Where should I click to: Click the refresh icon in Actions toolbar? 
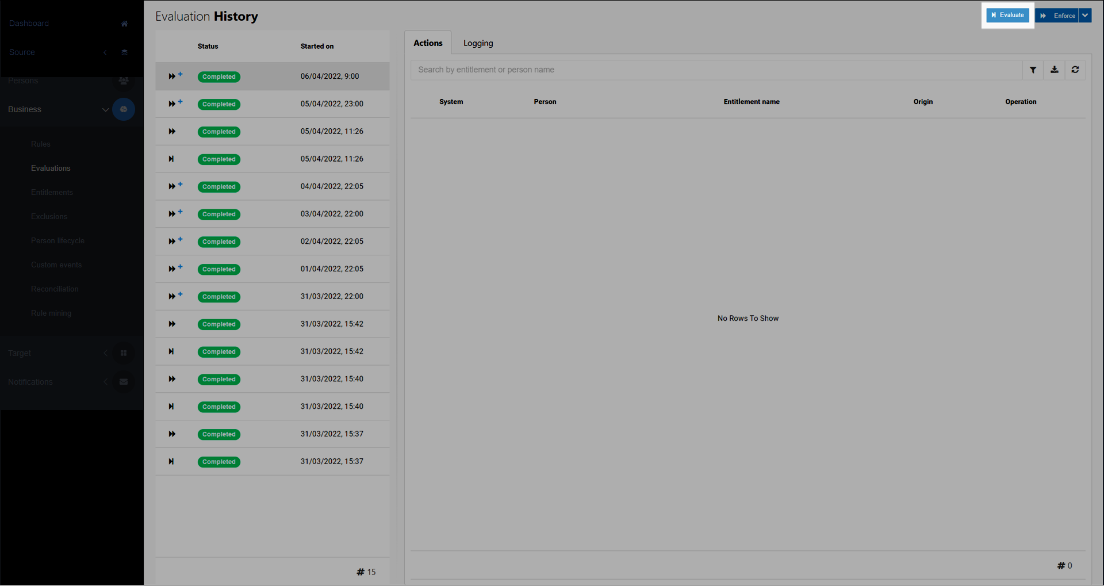coord(1075,70)
